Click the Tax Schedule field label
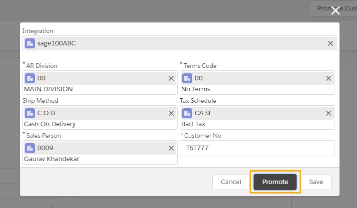The height and width of the screenshot is (208, 357). point(198,101)
